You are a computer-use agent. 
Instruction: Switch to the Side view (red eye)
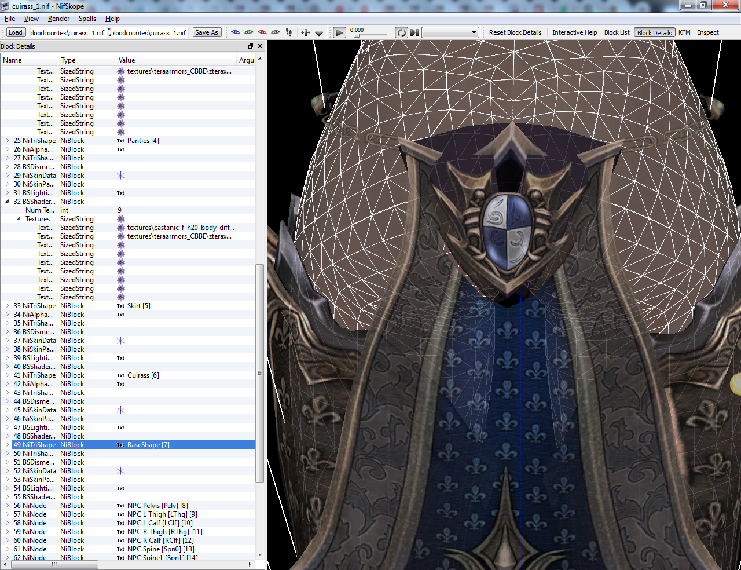(x=262, y=32)
